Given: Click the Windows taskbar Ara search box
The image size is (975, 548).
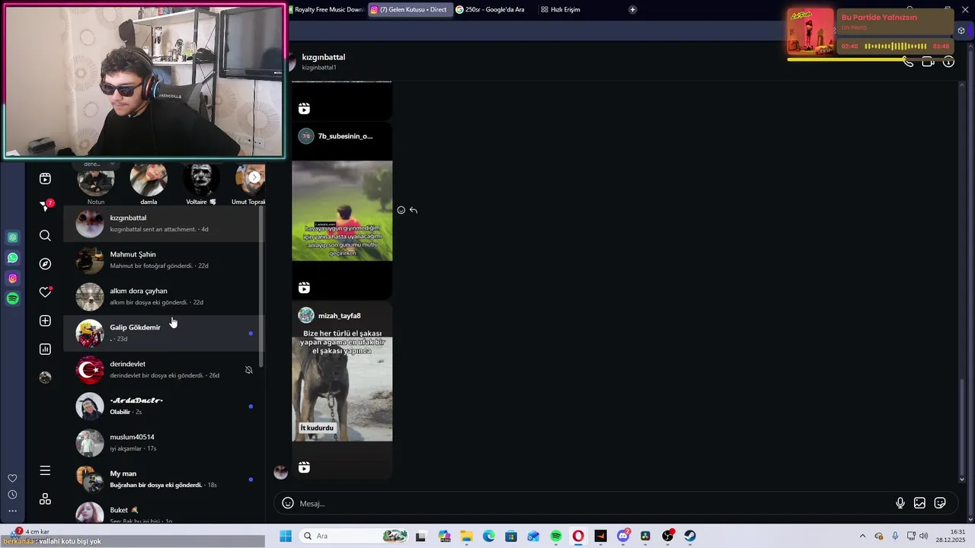Looking at the screenshot, I should (x=354, y=536).
